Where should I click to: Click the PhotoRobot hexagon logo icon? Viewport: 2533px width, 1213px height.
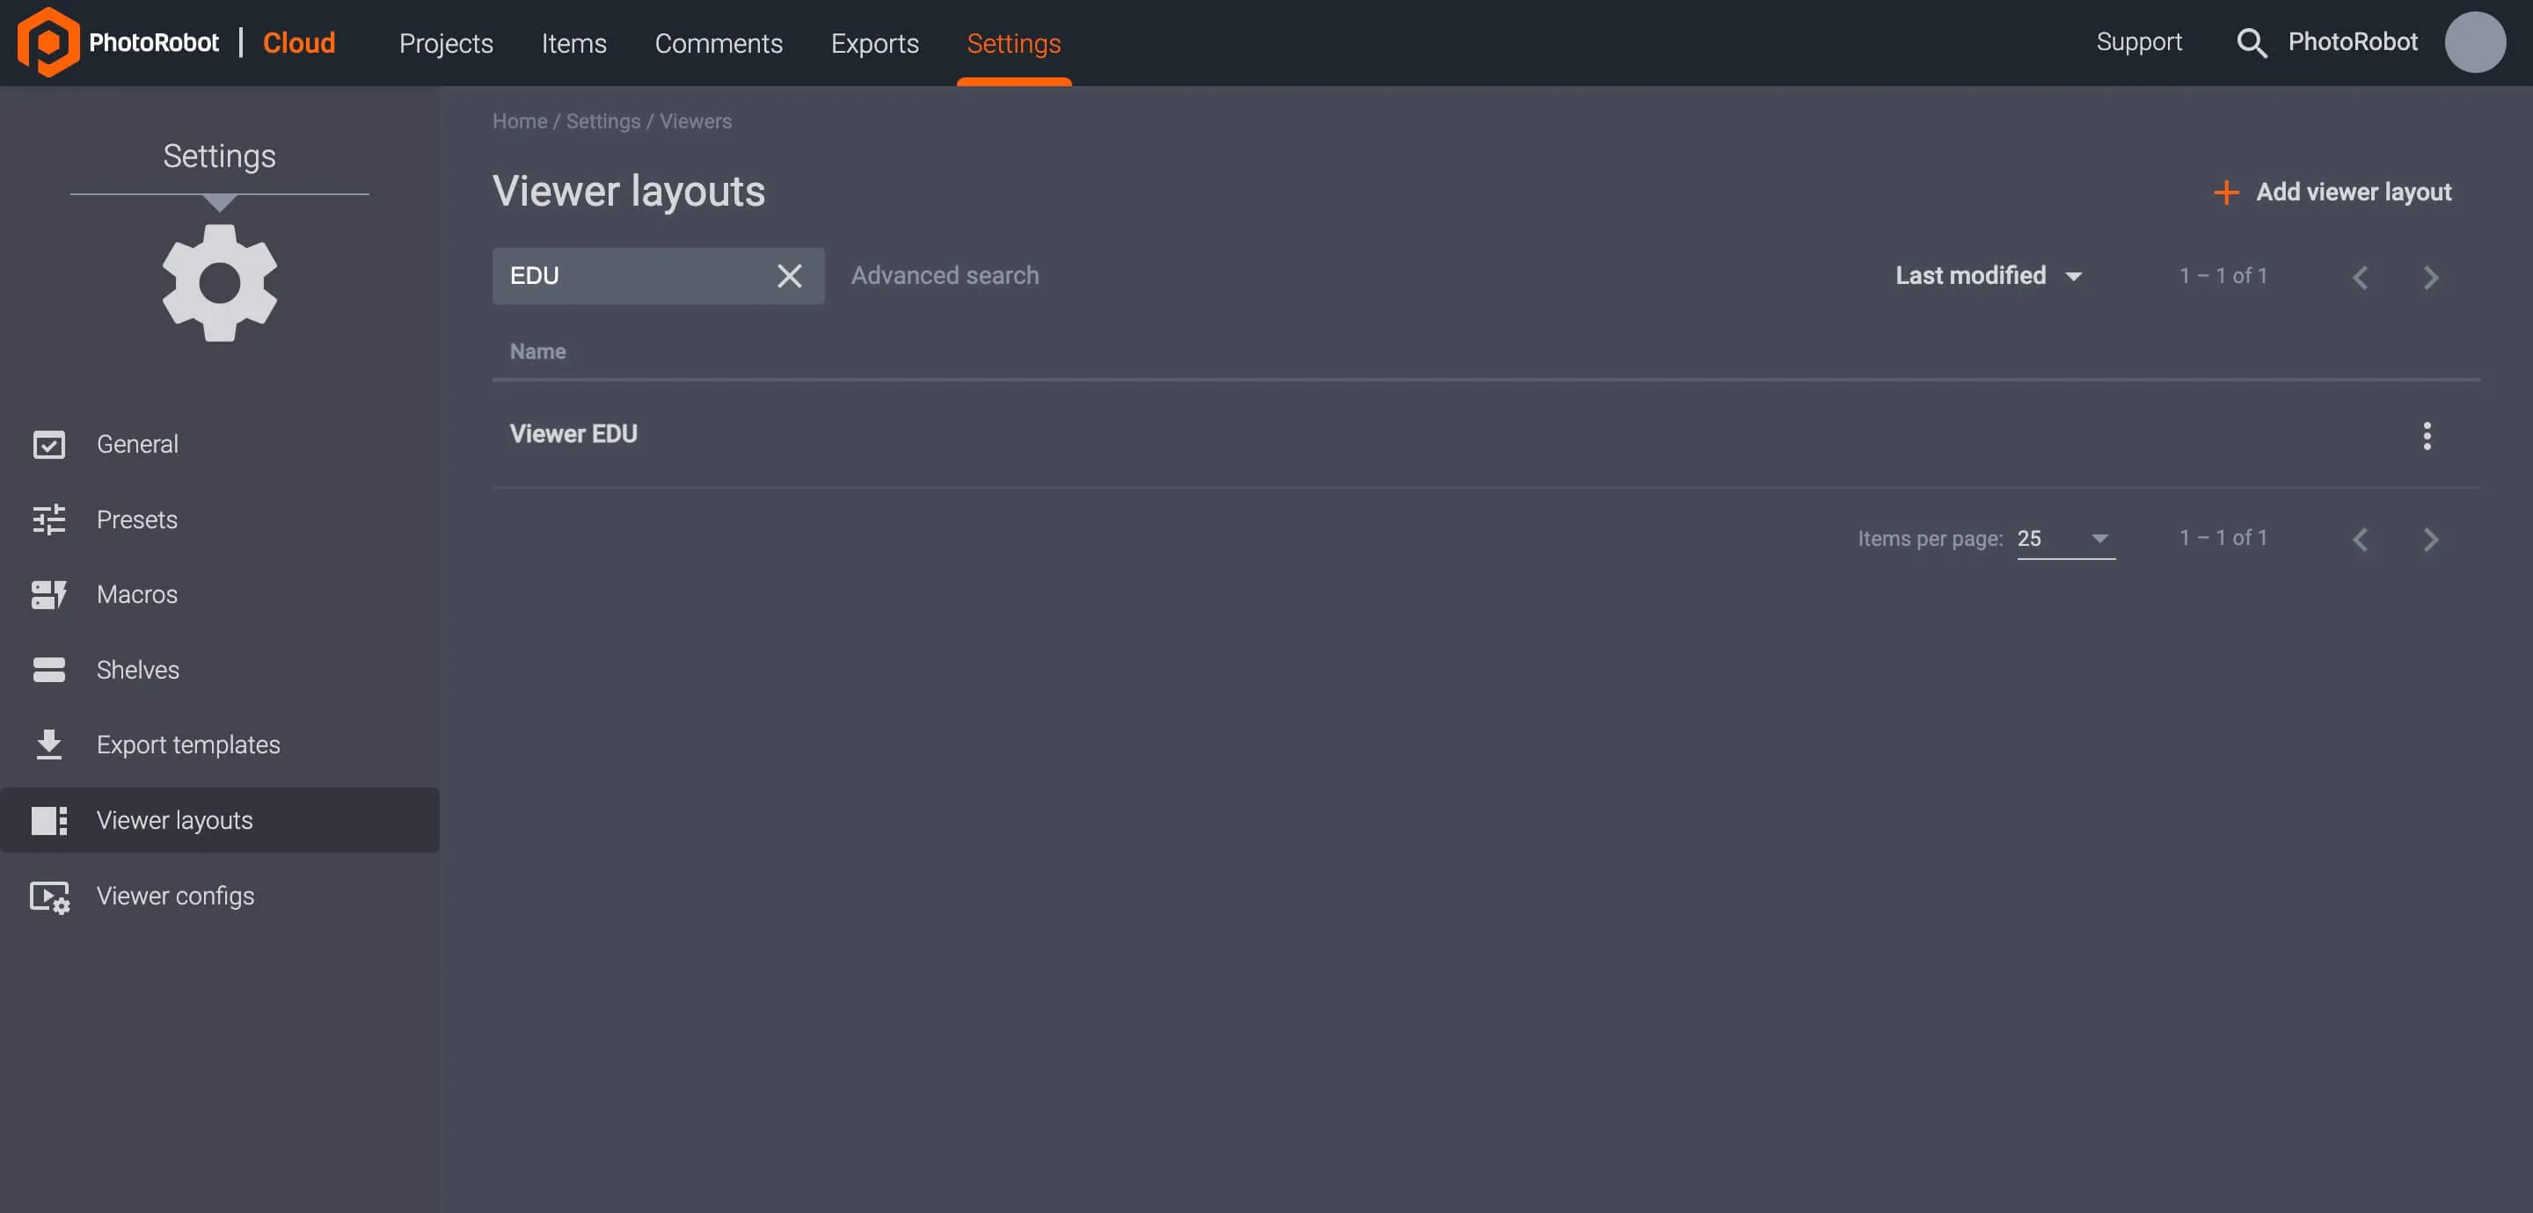click(x=47, y=42)
